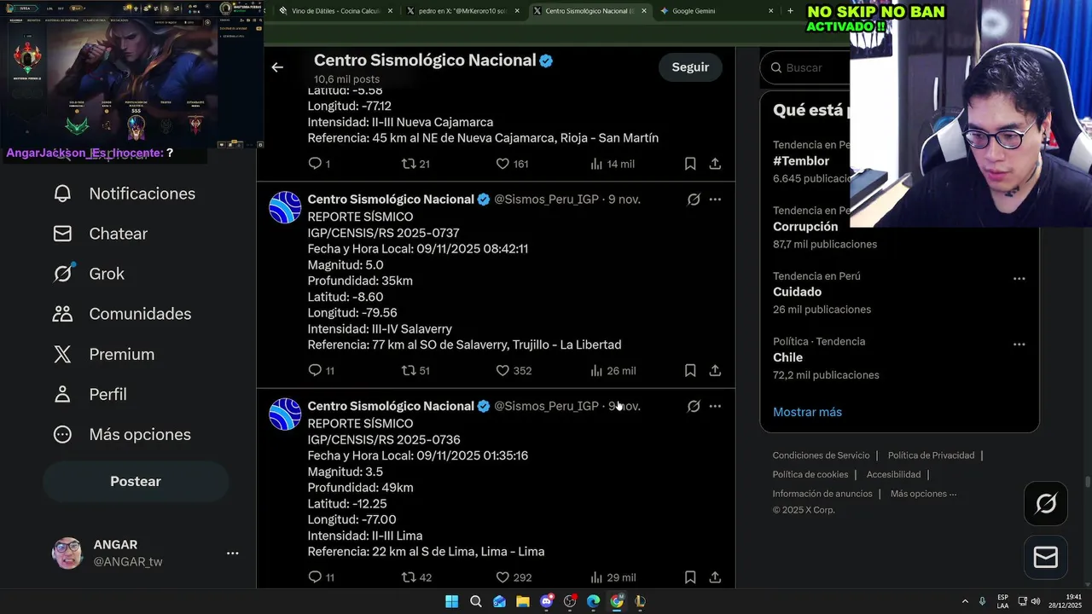This screenshot has width=1092, height=614.
Task: Open Grok from the left sidebar
Action: coord(88,274)
